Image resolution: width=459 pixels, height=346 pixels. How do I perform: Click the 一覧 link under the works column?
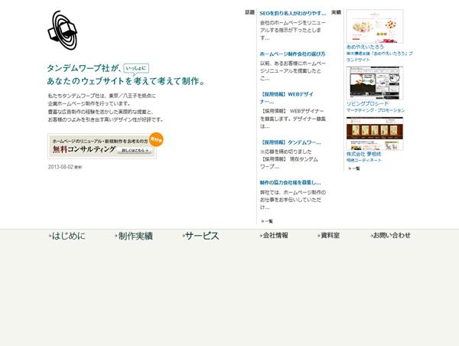pyautogui.click(x=354, y=168)
